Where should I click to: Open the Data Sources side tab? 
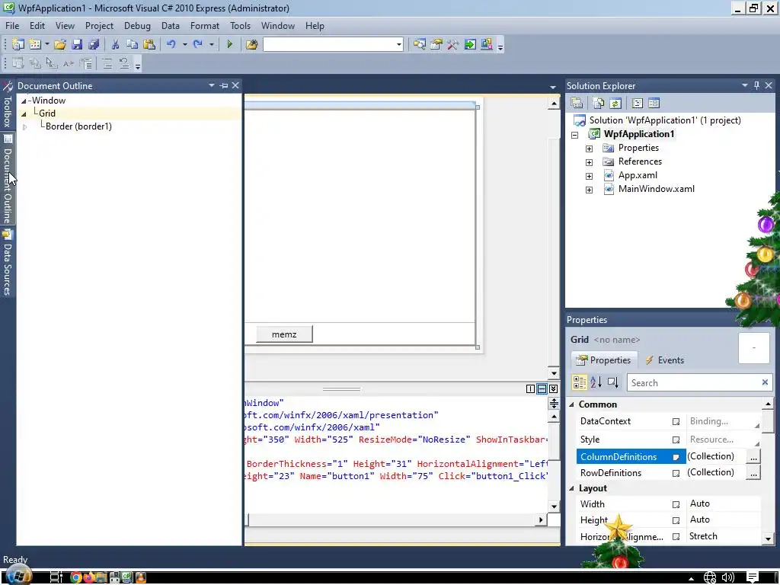[7, 264]
